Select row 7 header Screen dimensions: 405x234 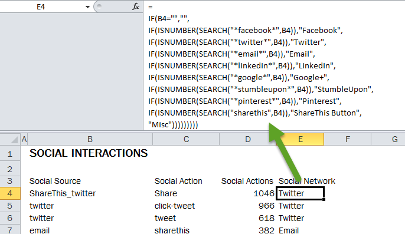tap(10, 230)
